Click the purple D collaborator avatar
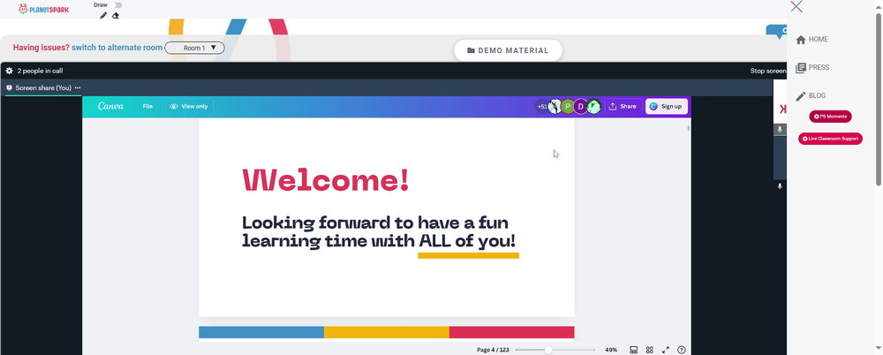 (x=581, y=106)
